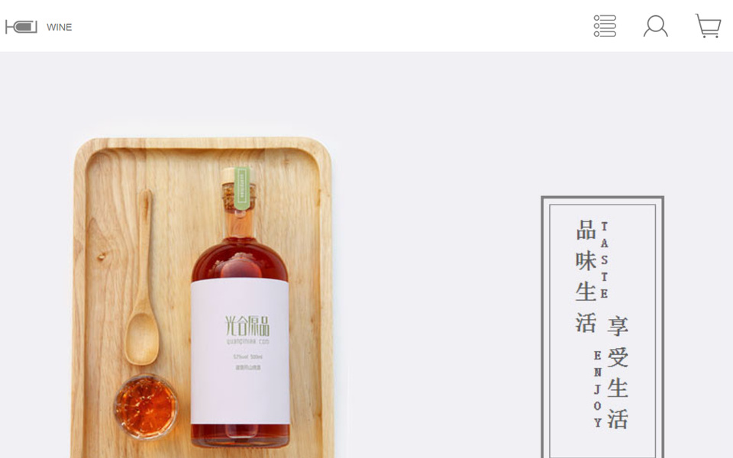The image size is (733, 458).
Task: Click the green tag on bottle cork
Action: 241,188
